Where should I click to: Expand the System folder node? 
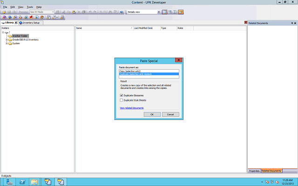click(7, 43)
